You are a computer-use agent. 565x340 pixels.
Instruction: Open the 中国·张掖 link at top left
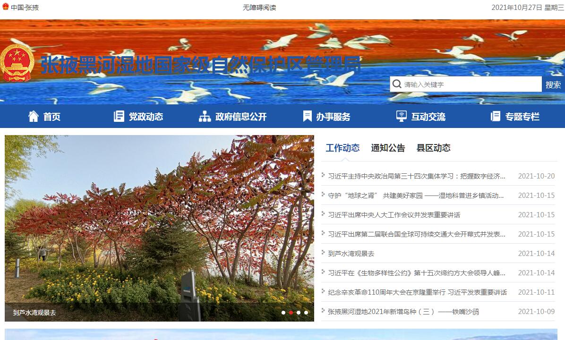click(25, 8)
